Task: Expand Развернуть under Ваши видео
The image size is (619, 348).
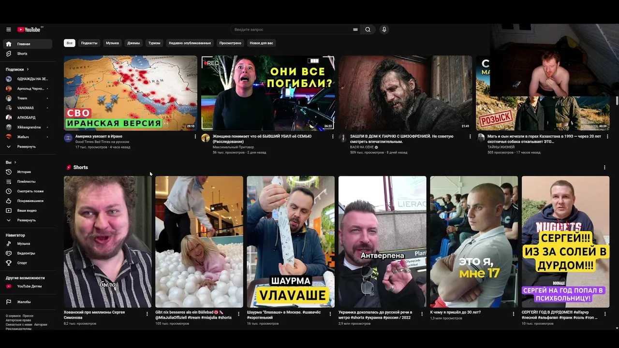Action: tap(28, 220)
